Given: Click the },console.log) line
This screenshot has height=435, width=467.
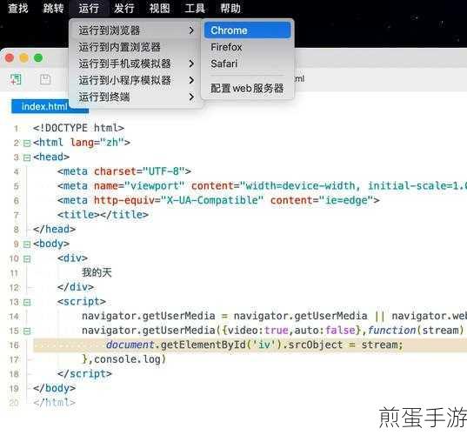Looking at the screenshot, I should pos(123,359).
